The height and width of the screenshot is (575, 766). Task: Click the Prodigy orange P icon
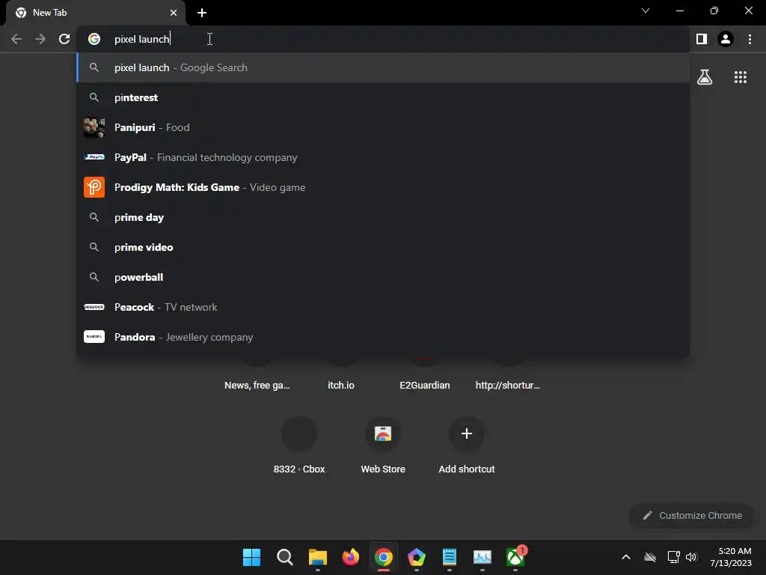[x=94, y=187]
